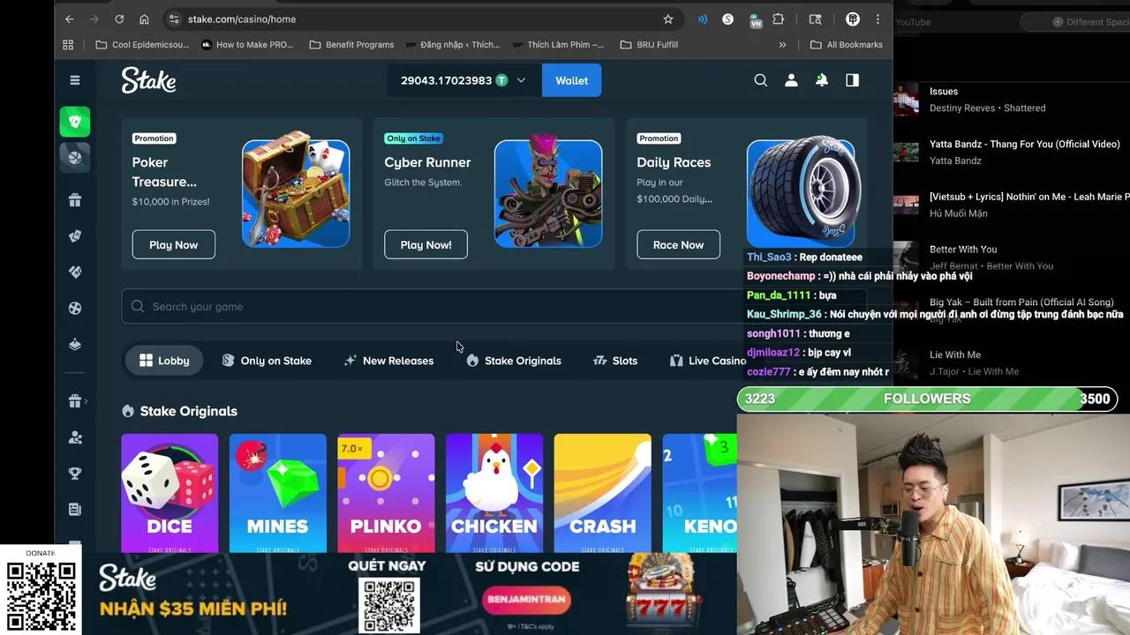Open the chat panel toggle icon top right

click(x=850, y=79)
